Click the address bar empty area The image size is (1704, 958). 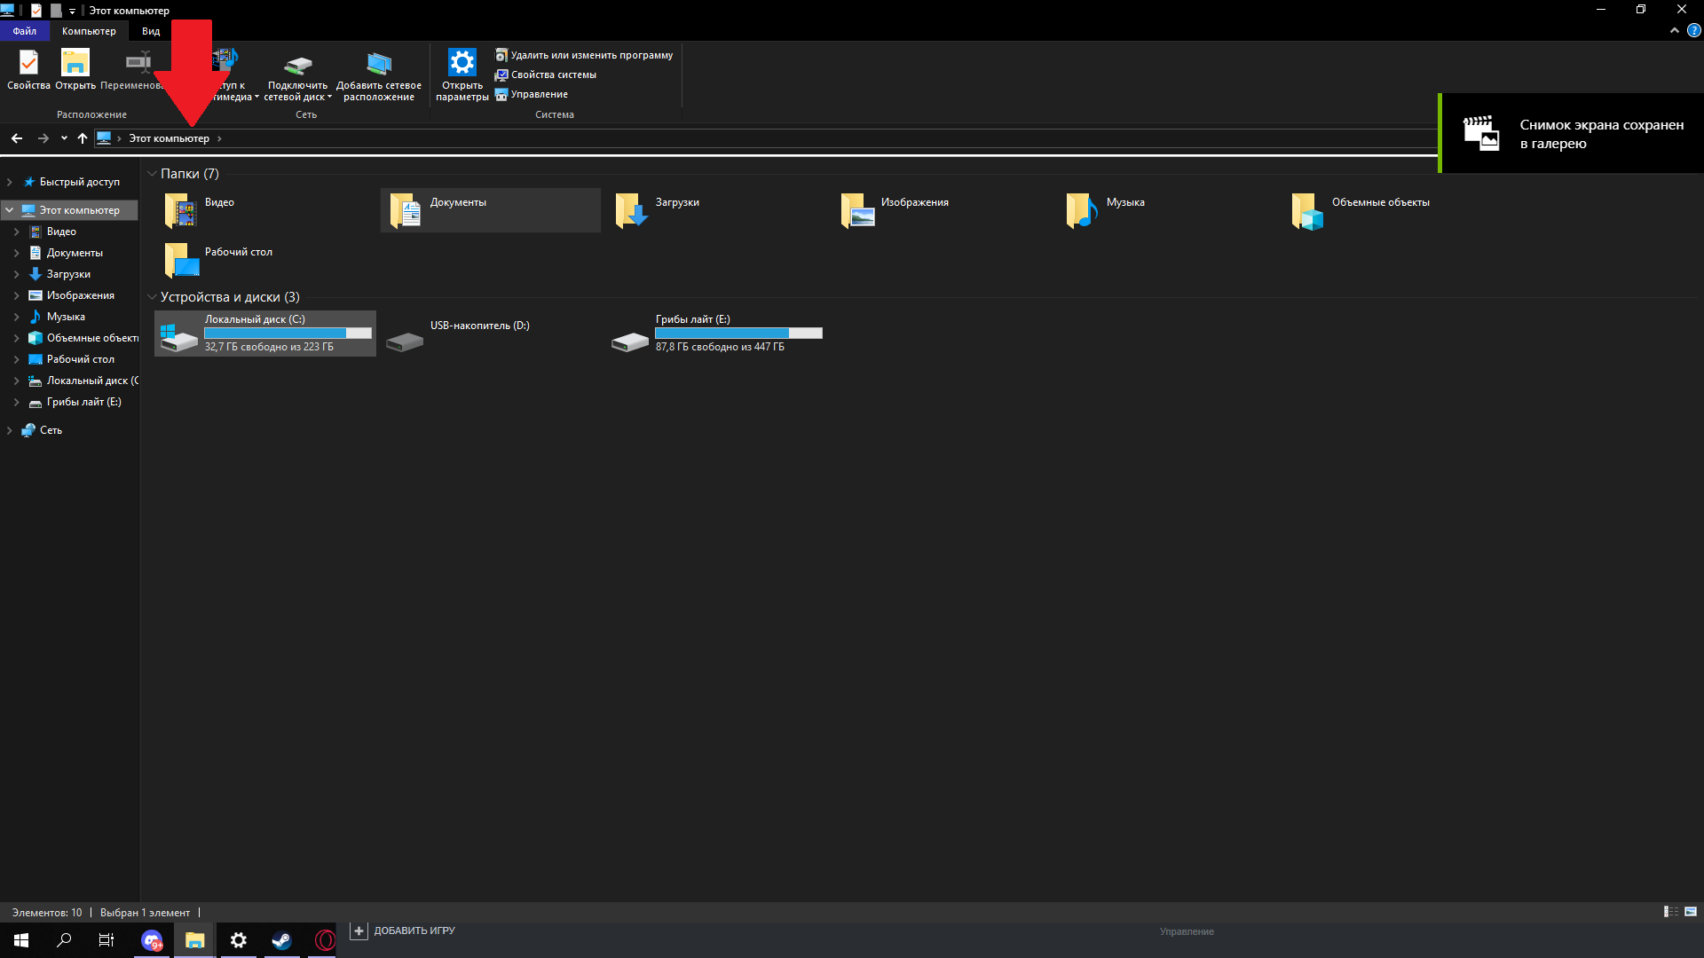tap(799, 138)
